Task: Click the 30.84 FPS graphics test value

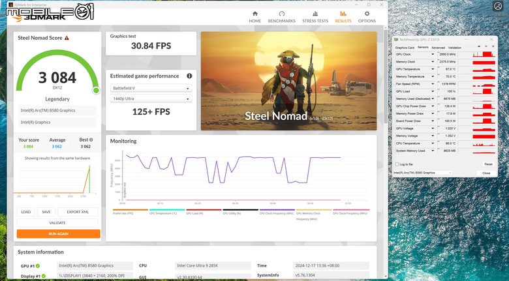Action: click(x=151, y=46)
